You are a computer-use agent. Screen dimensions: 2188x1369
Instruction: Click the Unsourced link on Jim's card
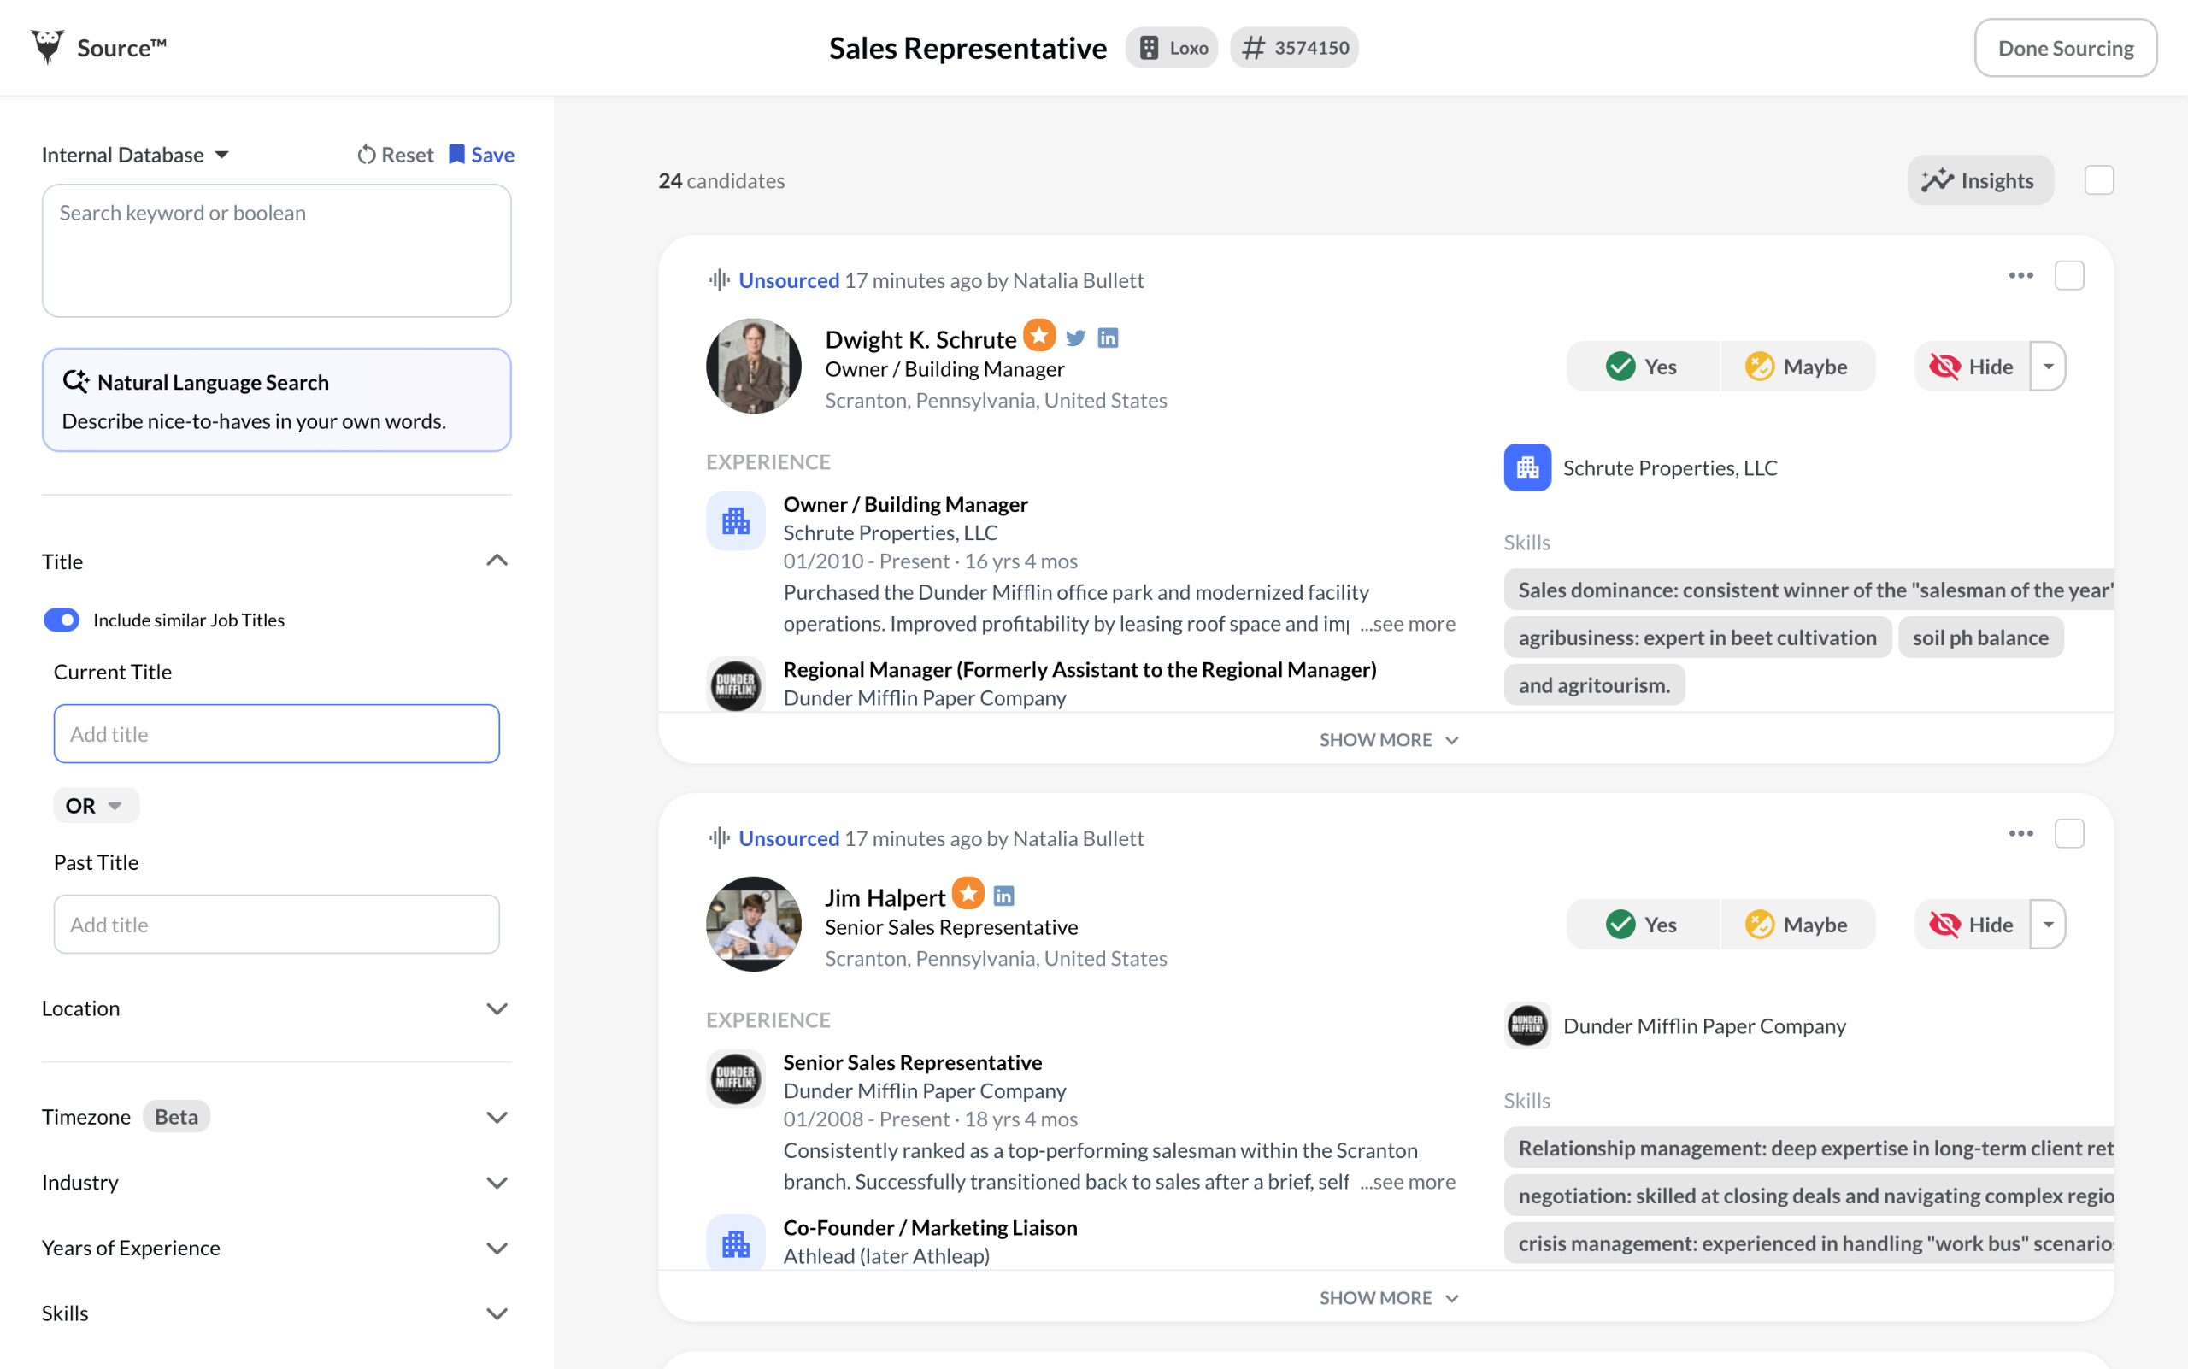coord(788,838)
